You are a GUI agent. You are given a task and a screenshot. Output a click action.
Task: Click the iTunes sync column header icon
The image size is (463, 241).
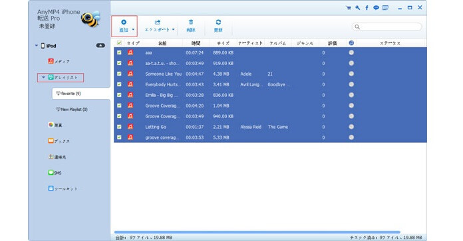click(x=351, y=43)
